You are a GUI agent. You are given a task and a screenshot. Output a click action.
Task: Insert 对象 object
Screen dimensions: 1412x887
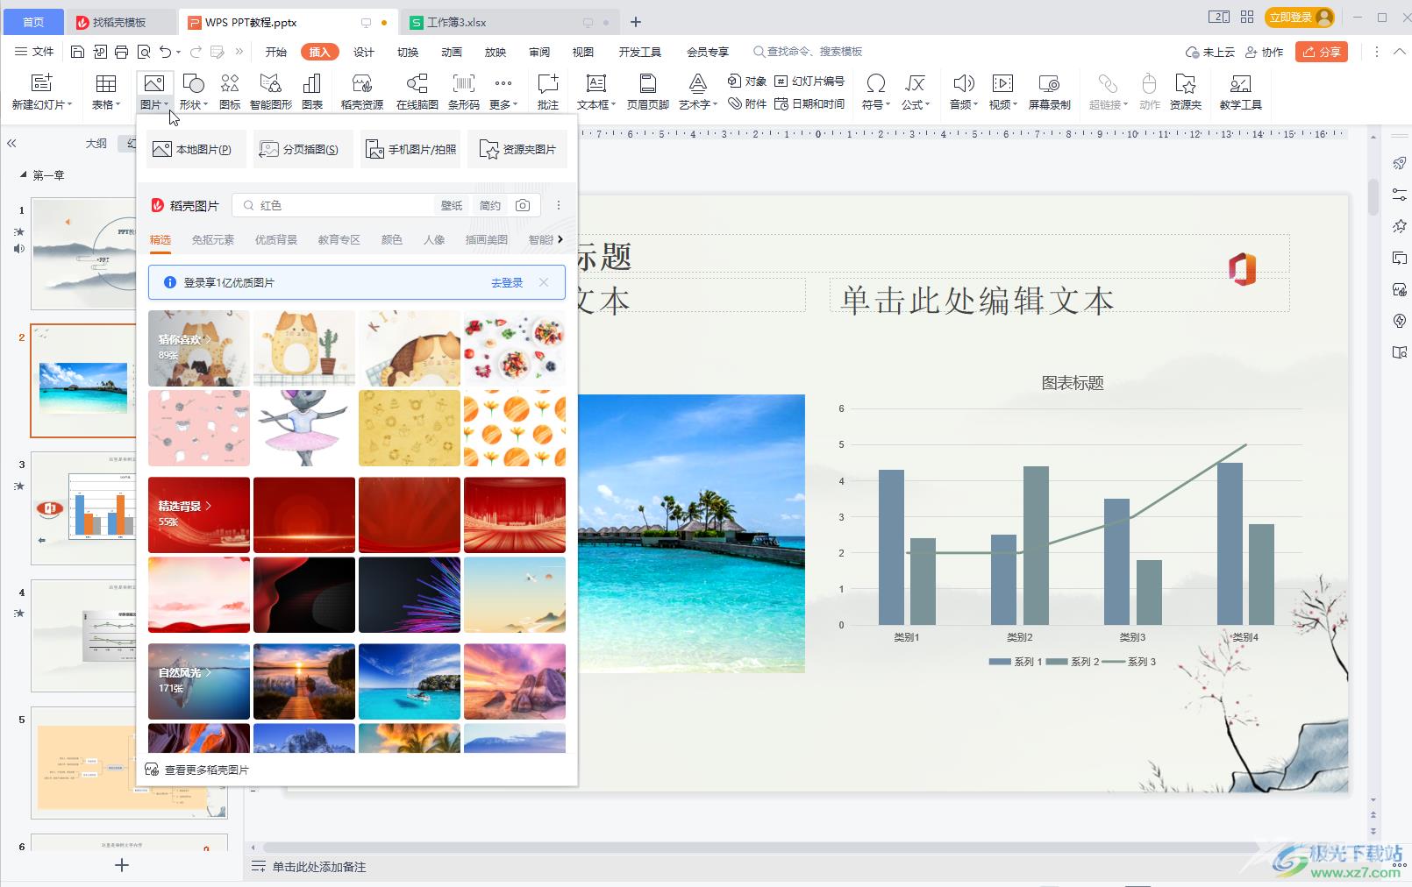tap(747, 81)
